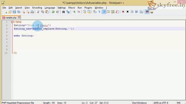186x104 pixels.
Task: Click the last toolbar icon after spell check
Action: 152,12
